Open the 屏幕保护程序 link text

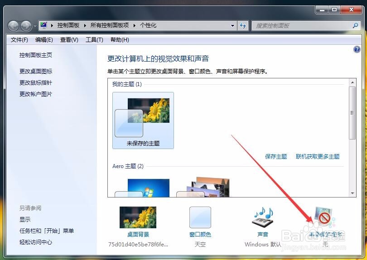[x=325, y=235]
